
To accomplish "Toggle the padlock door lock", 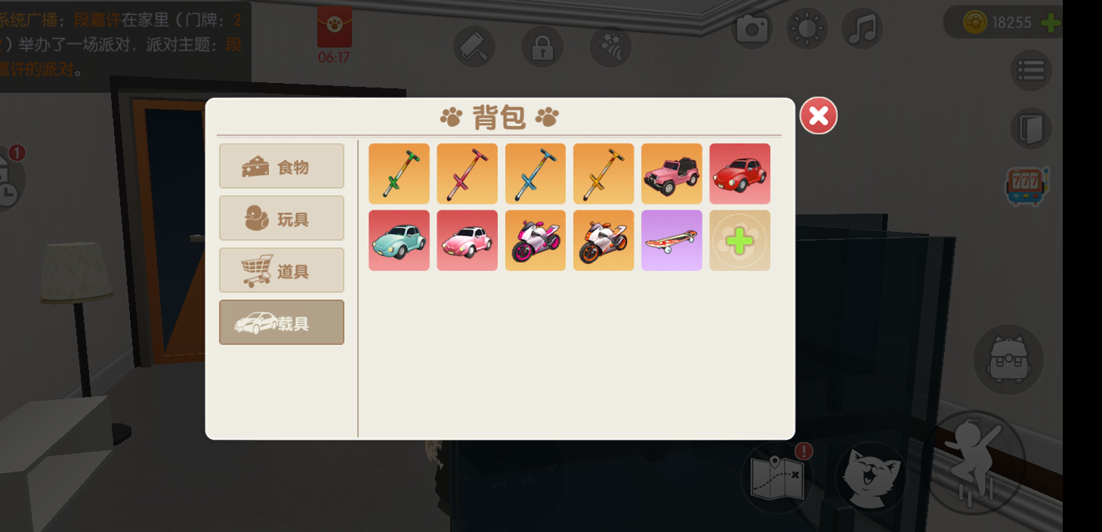I will (x=542, y=46).
